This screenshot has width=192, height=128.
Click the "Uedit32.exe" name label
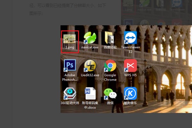[90, 75]
